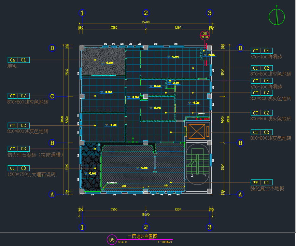Click grid bubble D right of the plan

point(240,48)
